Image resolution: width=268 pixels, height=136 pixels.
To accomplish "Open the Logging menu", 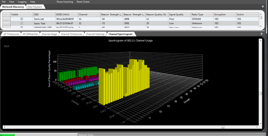I will [x=22, y=2].
